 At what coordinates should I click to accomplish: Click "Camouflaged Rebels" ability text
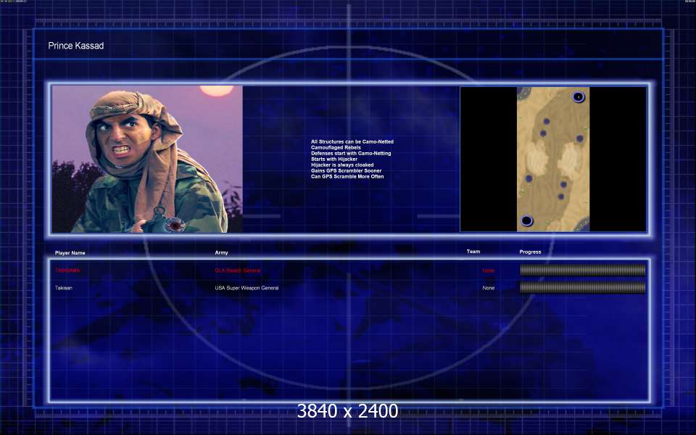point(336,147)
